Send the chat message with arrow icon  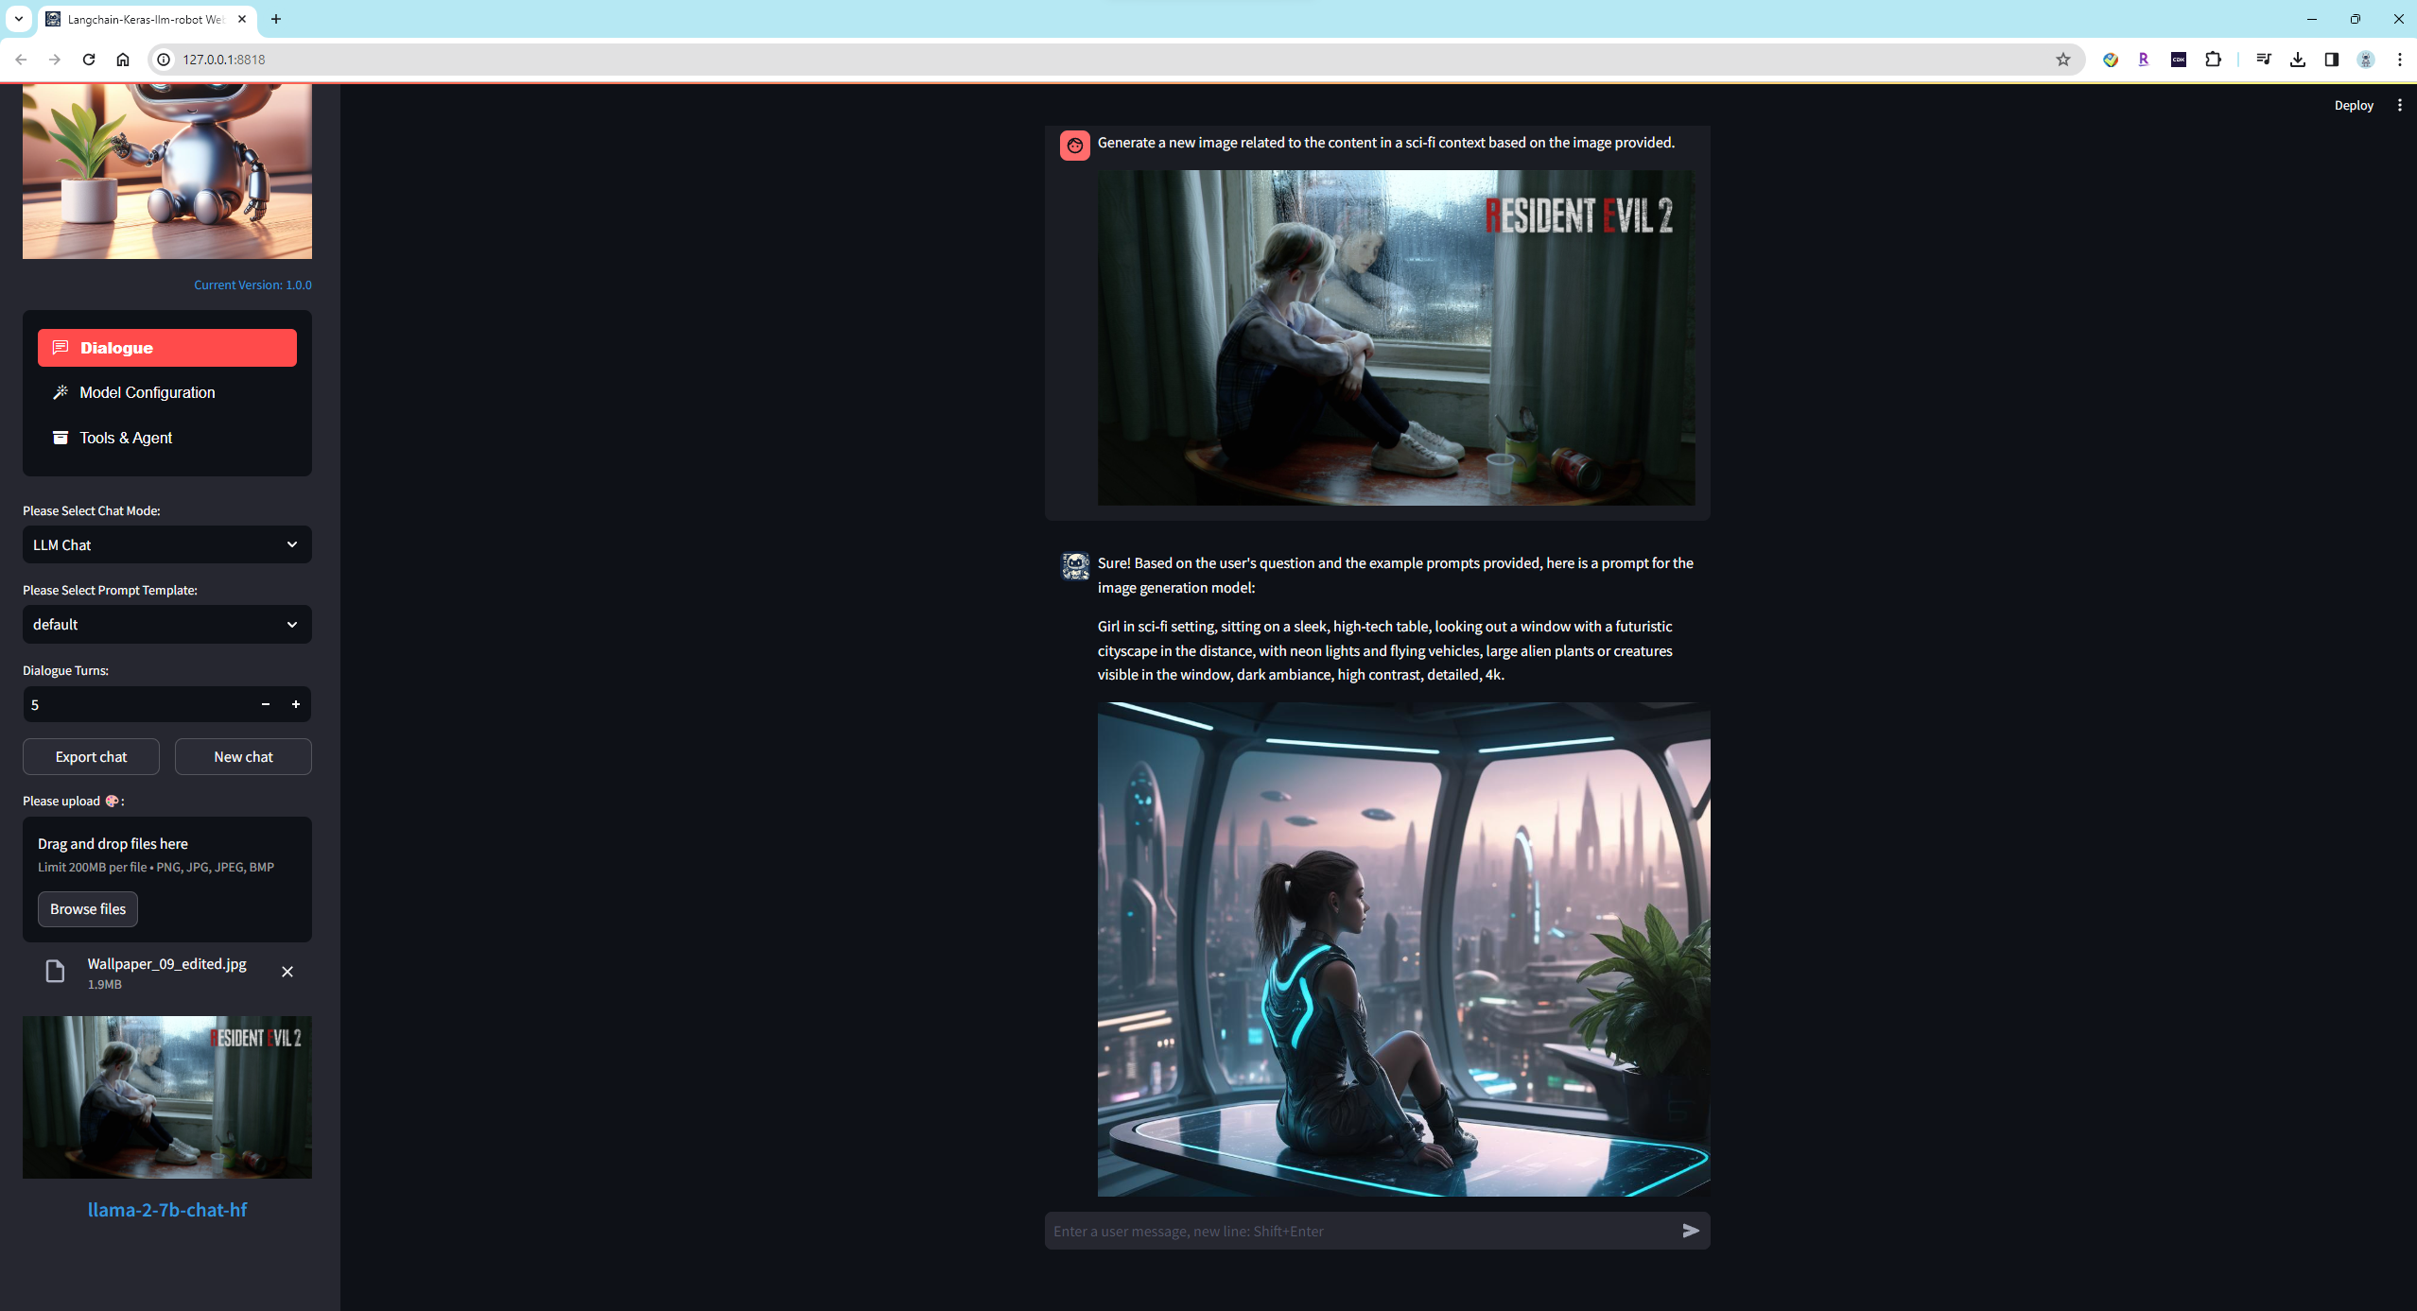point(1691,1230)
